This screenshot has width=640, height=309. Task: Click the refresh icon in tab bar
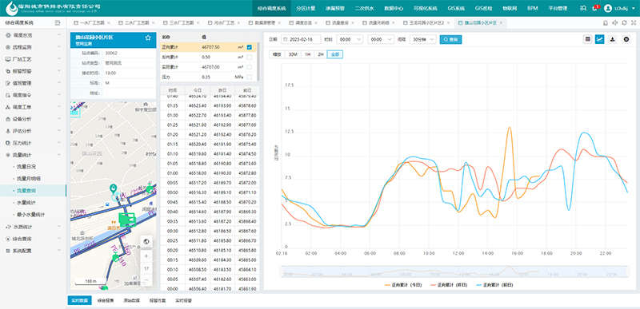tap(624, 23)
